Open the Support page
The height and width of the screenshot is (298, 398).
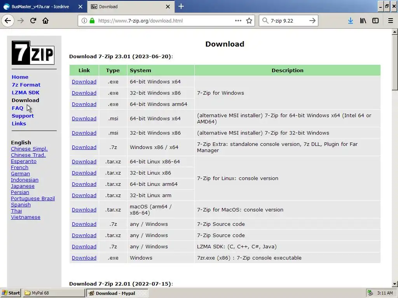click(23, 116)
